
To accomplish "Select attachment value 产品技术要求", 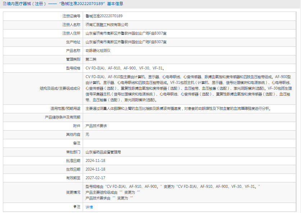I will 96,126.
